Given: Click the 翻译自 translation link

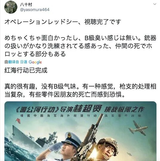Looking at the screenshot, I should (13, 62).
